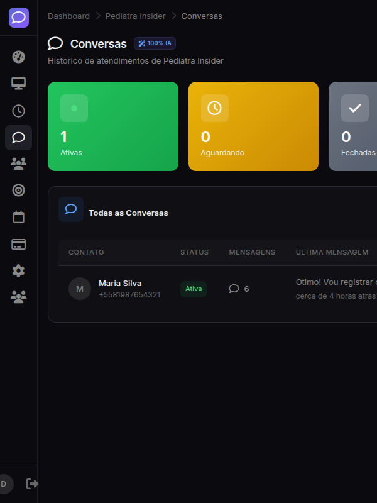Click the logout arrow icon
377x503 pixels.
[32, 484]
